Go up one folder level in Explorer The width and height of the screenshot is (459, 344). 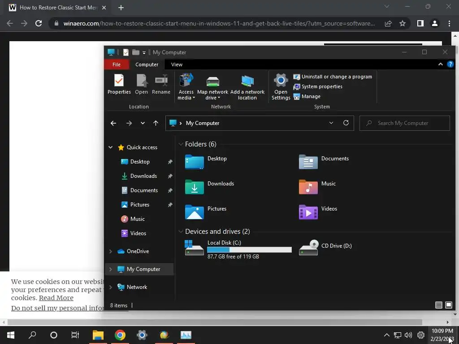coord(156,123)
